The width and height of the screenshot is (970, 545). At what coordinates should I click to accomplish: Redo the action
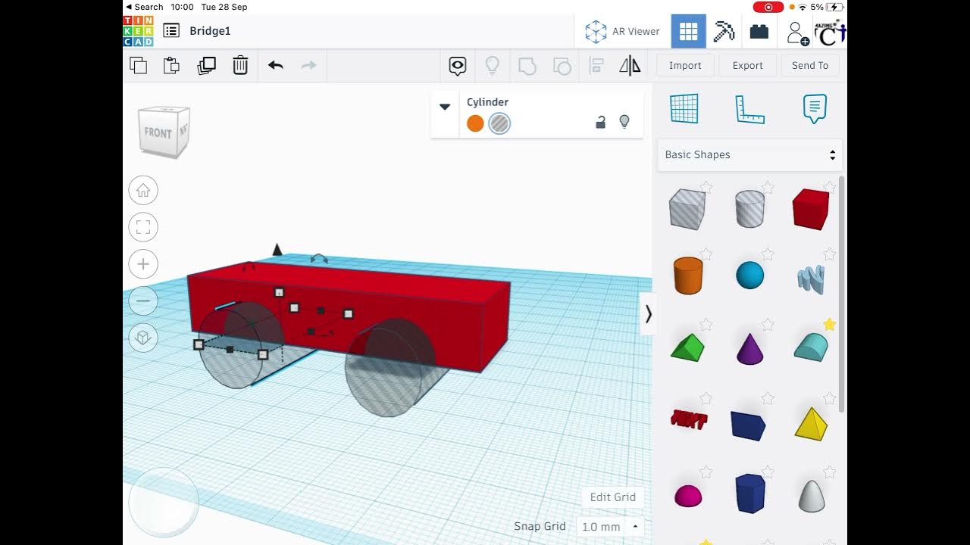309,65
